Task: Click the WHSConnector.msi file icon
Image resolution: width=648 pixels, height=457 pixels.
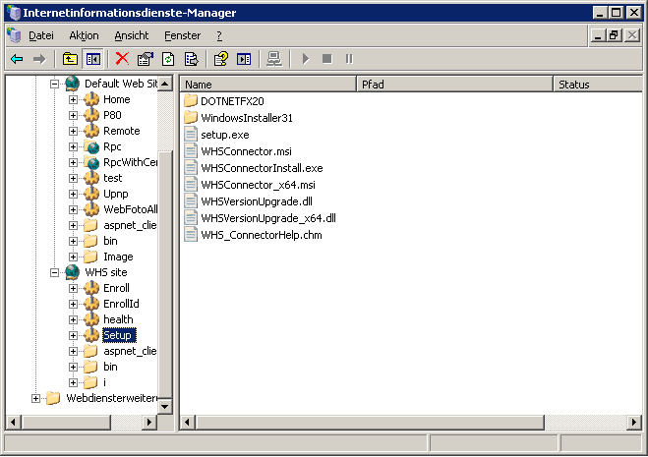Action: click(x=191, y=151)
